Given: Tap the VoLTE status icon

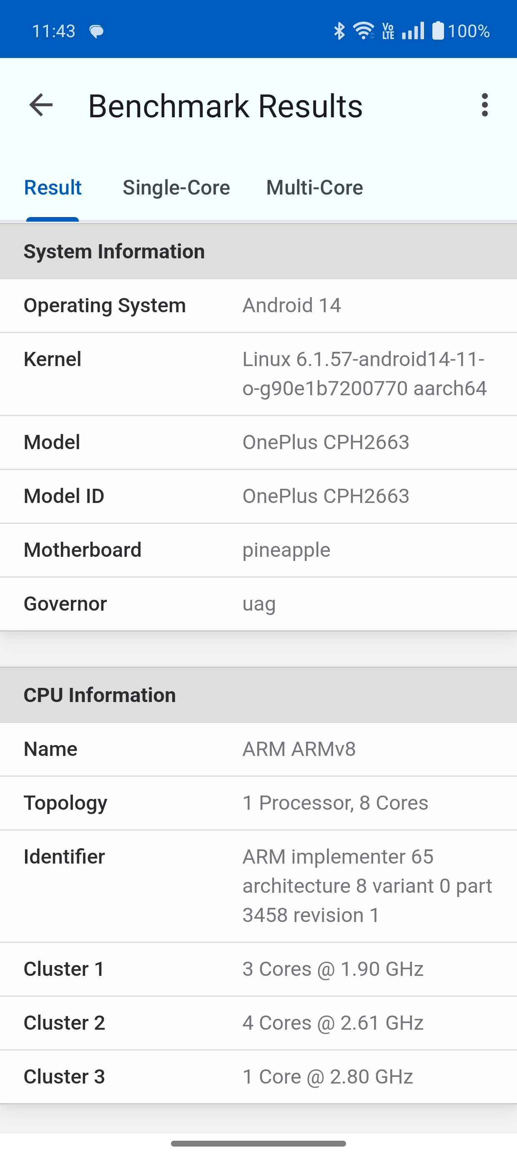Looking at the screenshot, I should (388, 31).
